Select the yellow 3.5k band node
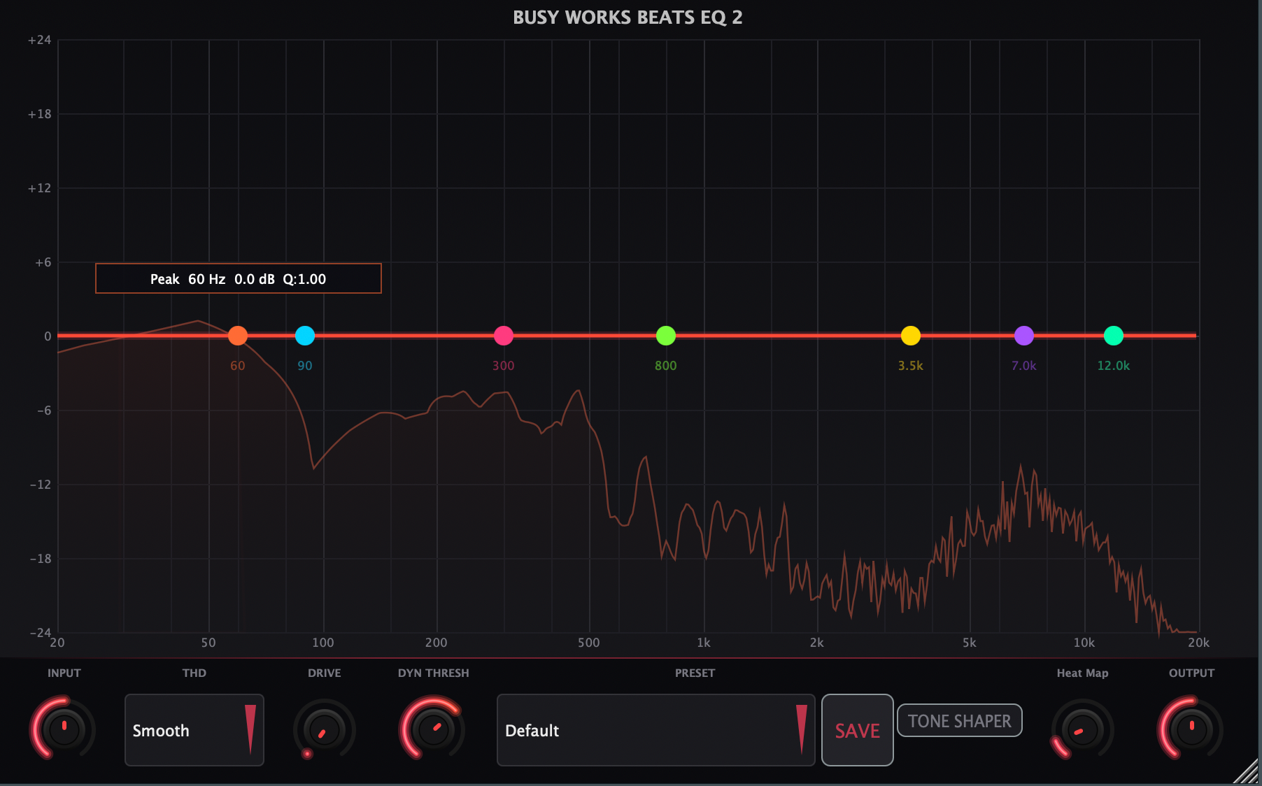Screen dimensions: 1262x786 tap(911, 336)
